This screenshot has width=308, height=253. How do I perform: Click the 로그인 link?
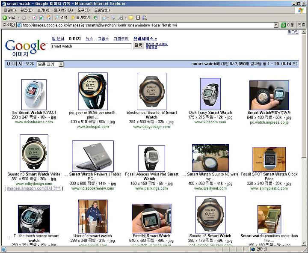[x=293, y=32]
